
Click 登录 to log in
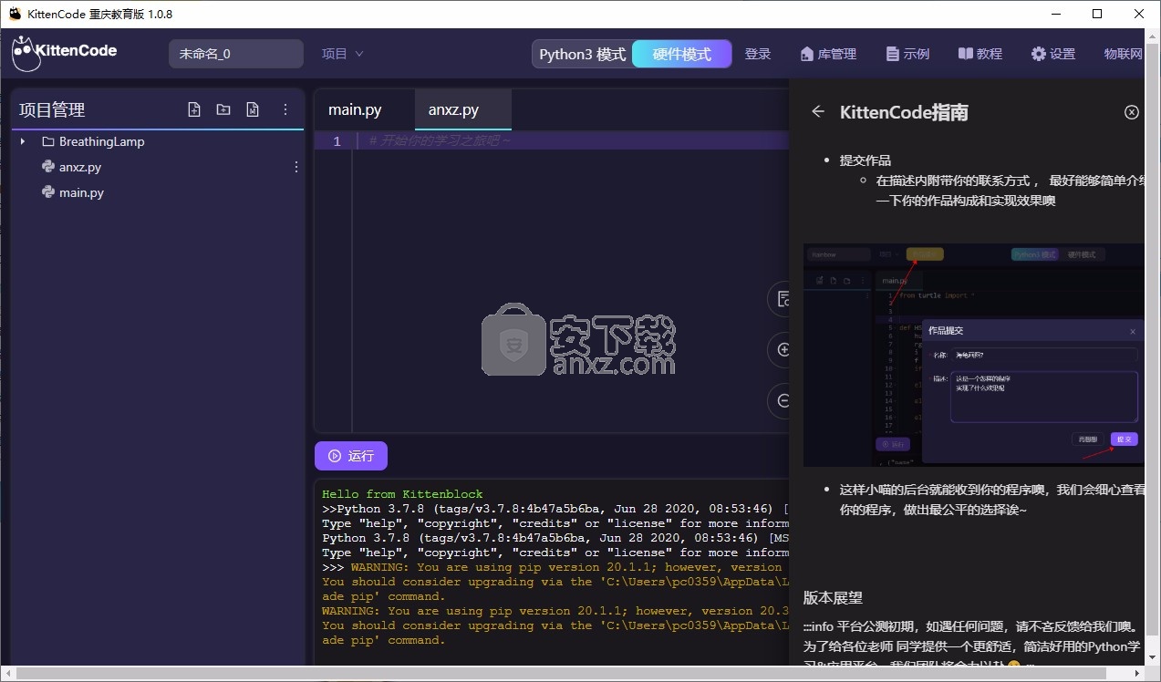(758, 54)
